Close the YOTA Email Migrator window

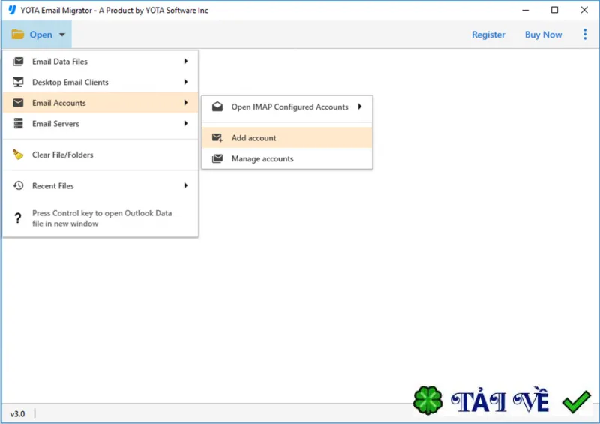[584, 10]
